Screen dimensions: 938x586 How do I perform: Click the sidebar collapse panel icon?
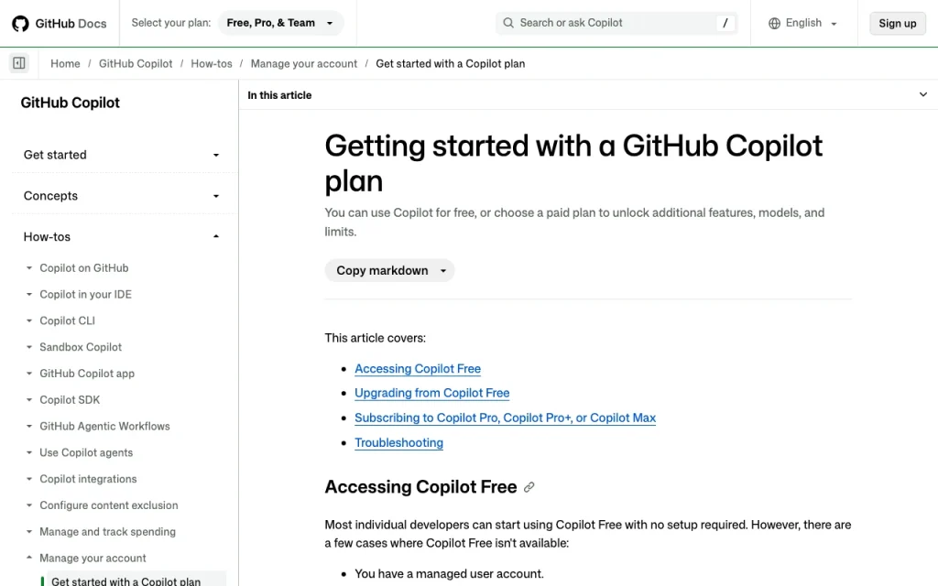click(19, 63)
